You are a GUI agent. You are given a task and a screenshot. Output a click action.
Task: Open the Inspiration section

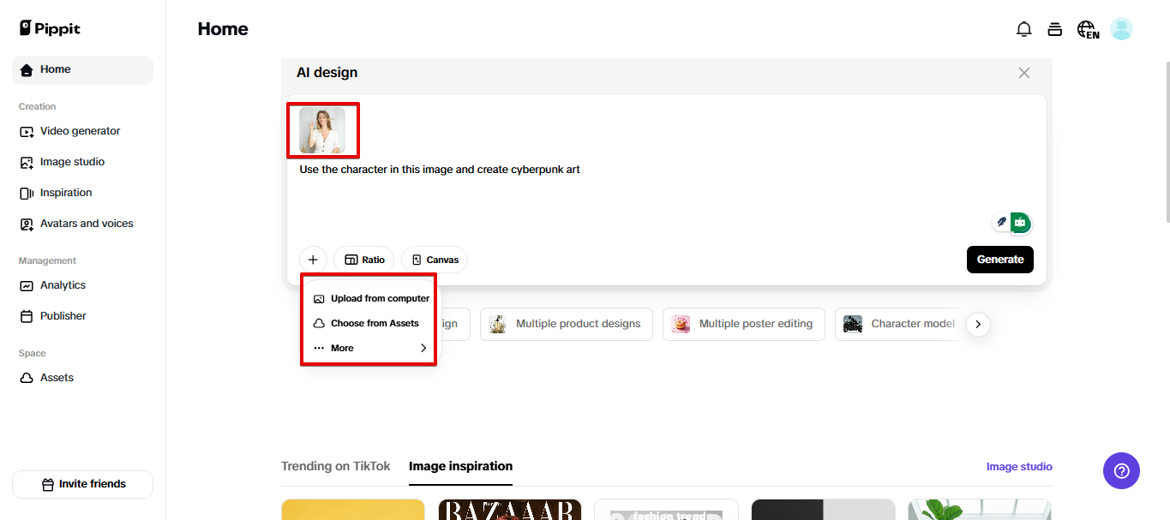pos(63,192)
